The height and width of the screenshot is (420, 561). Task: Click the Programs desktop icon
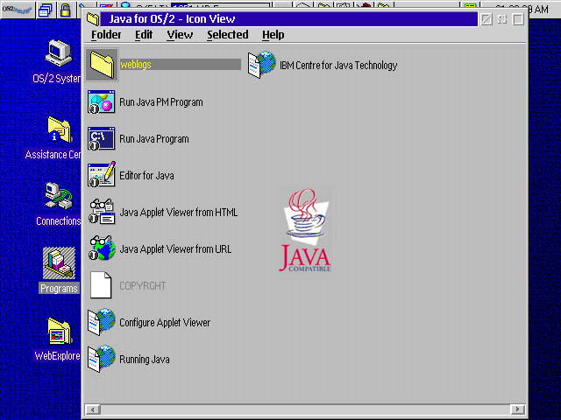pyautogui.click(x=59, y=263)
